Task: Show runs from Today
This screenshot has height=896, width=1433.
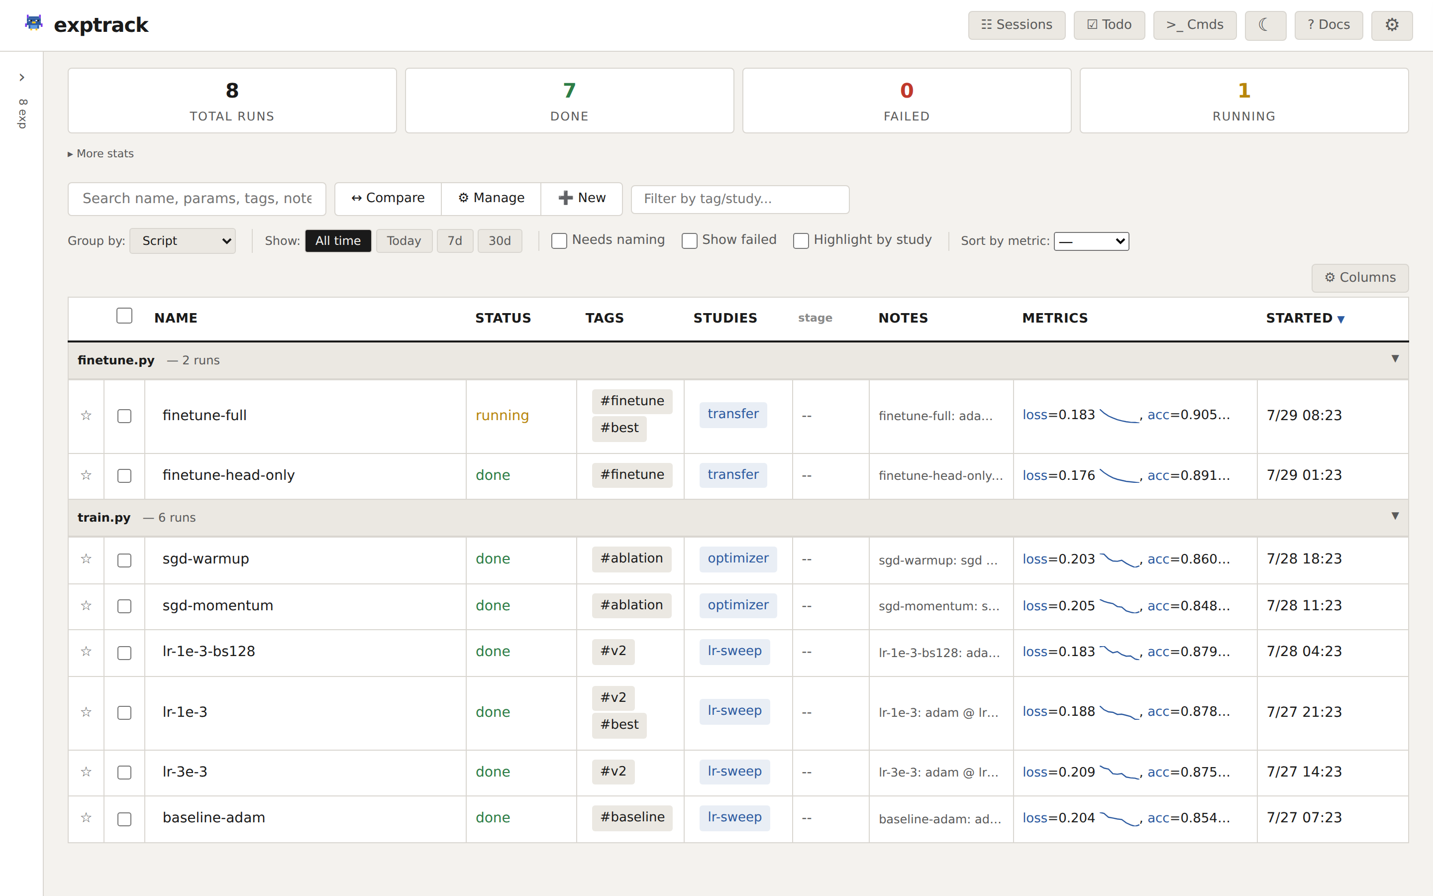Action: pyautogui.click(x=404, y=240)
